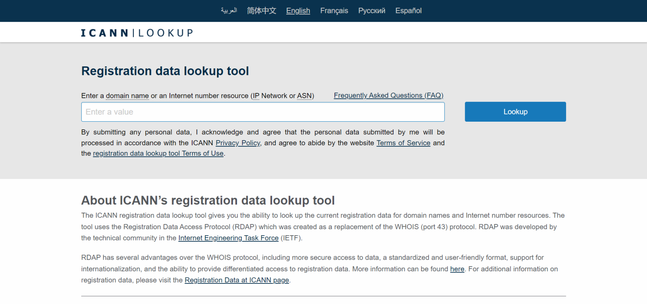Click the underlined 'domain name' term
Image resolution: width=647 pixels, height=304 pixels.
(127, 96)
